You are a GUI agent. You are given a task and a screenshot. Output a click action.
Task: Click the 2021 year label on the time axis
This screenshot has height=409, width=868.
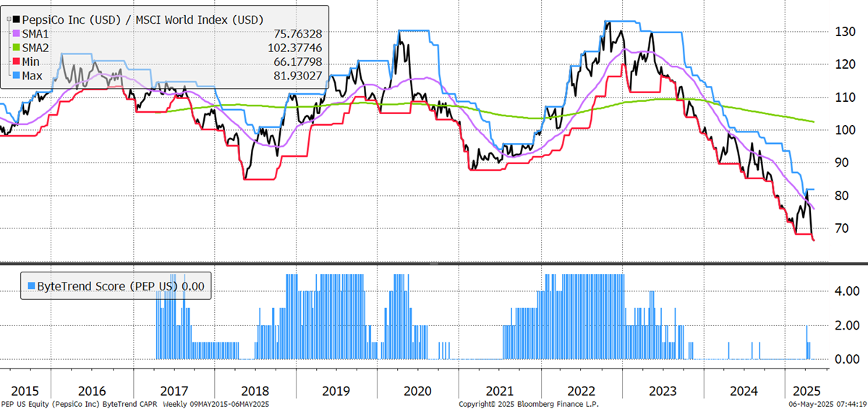point(500,390)
